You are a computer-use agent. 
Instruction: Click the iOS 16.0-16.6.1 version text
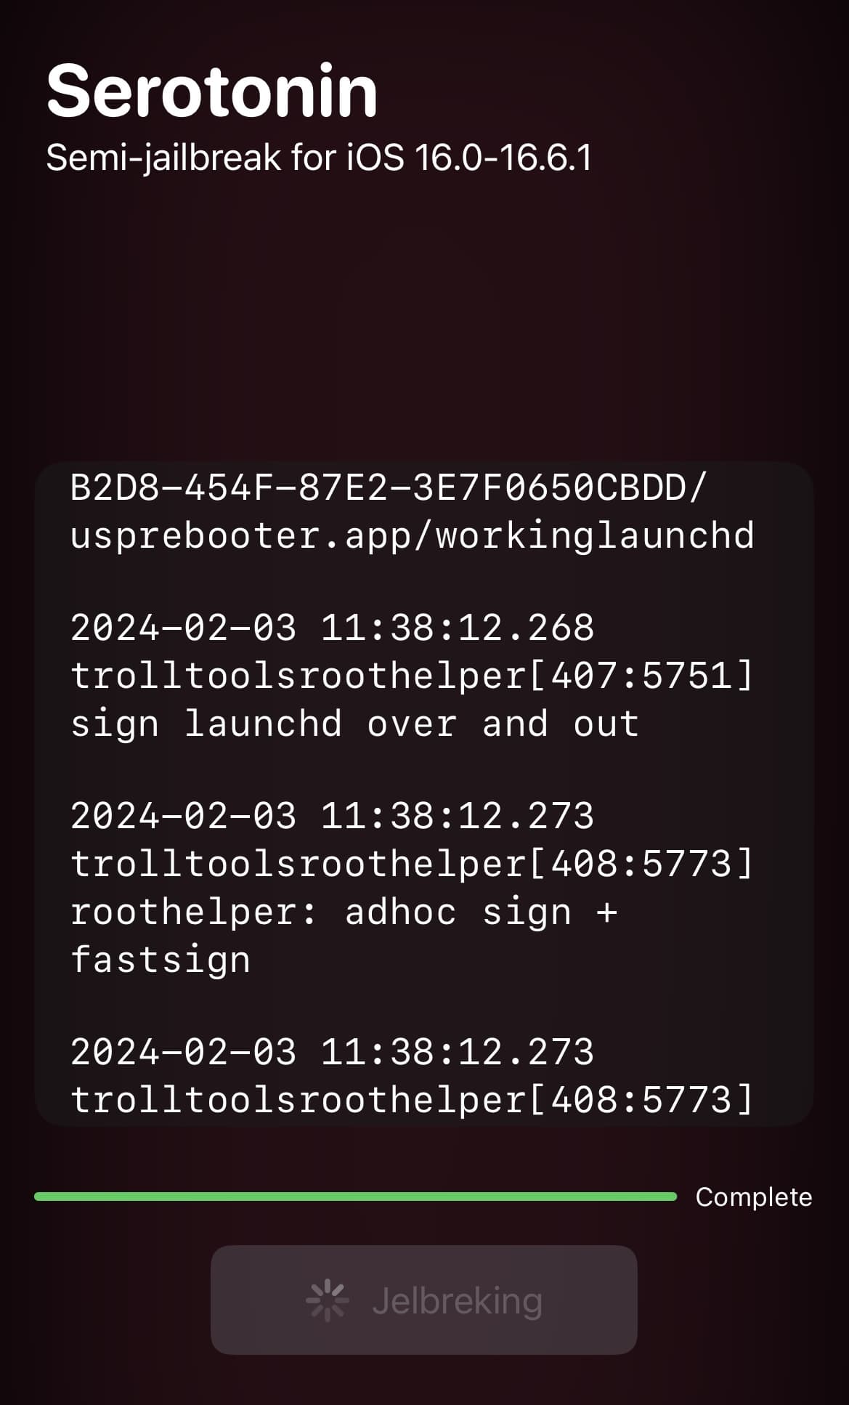[x=469, y=157]
